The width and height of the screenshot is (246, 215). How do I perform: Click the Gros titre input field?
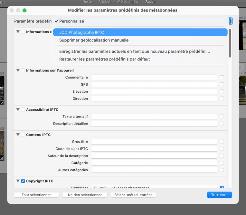click(154, 142)
